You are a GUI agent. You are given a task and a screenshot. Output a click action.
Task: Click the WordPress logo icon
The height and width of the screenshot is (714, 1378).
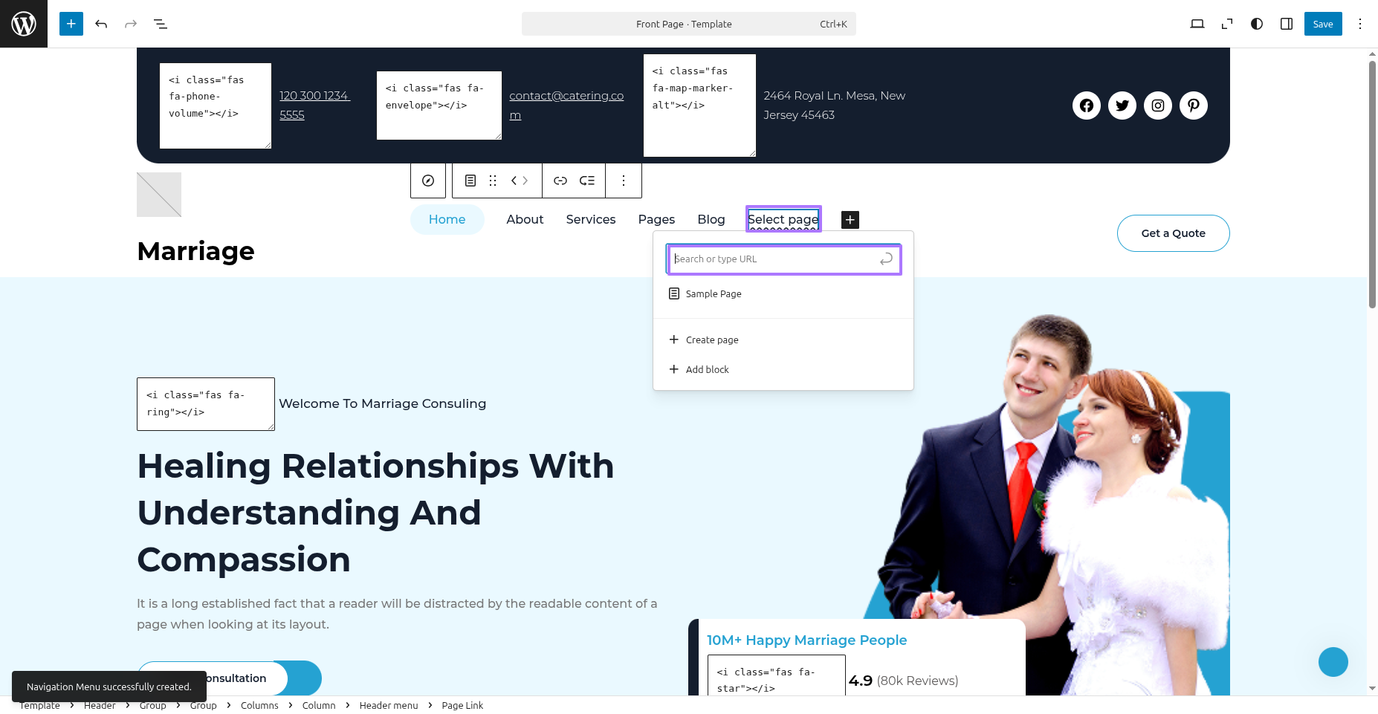pyautogui.click(x=24, y=24)
